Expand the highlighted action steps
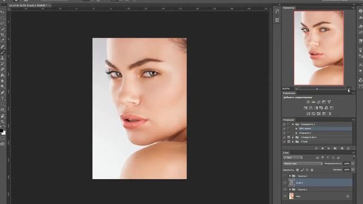The image size is (363, 204). pos(296,129)
